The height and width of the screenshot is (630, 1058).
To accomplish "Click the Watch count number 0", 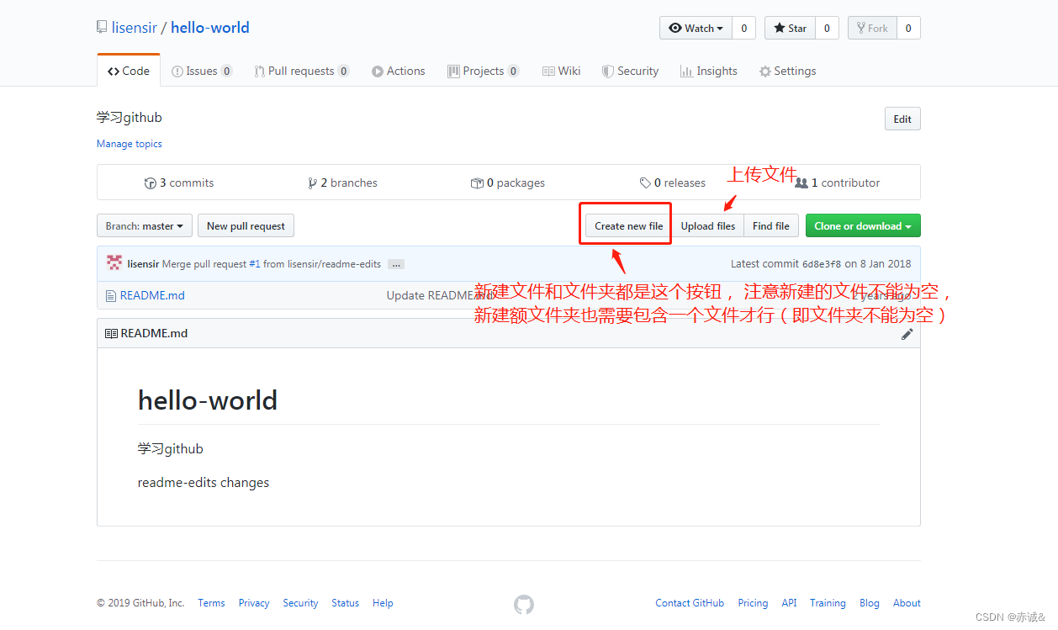I will pyautogui.click(x=743, y=28).
